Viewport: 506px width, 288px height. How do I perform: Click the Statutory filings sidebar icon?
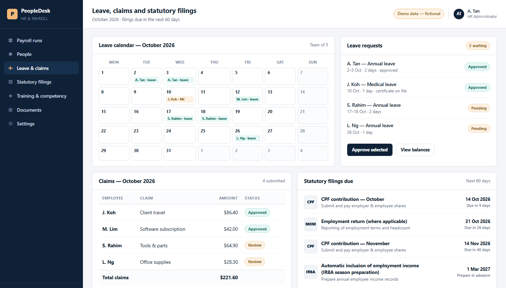point(11,82)
